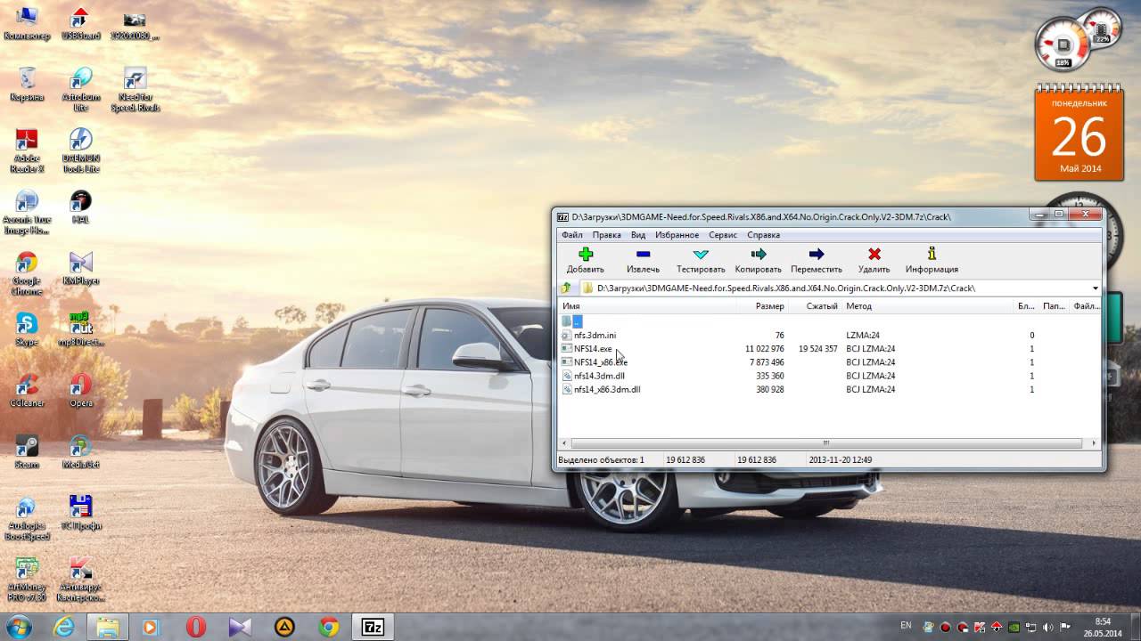This screenshot has width=1141, height=641.
Task: Click the blue Извлечь (Extract) toolbar icon
Action: 643,255
